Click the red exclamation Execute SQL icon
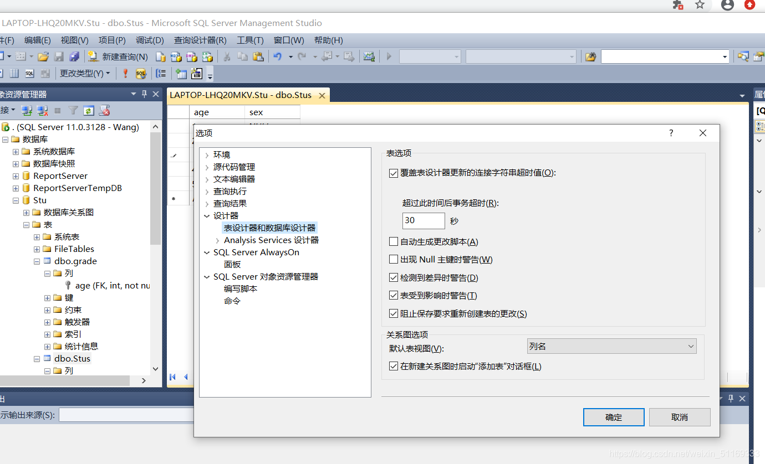The width and height of the screenshot is (765, 464). (125, 73)
